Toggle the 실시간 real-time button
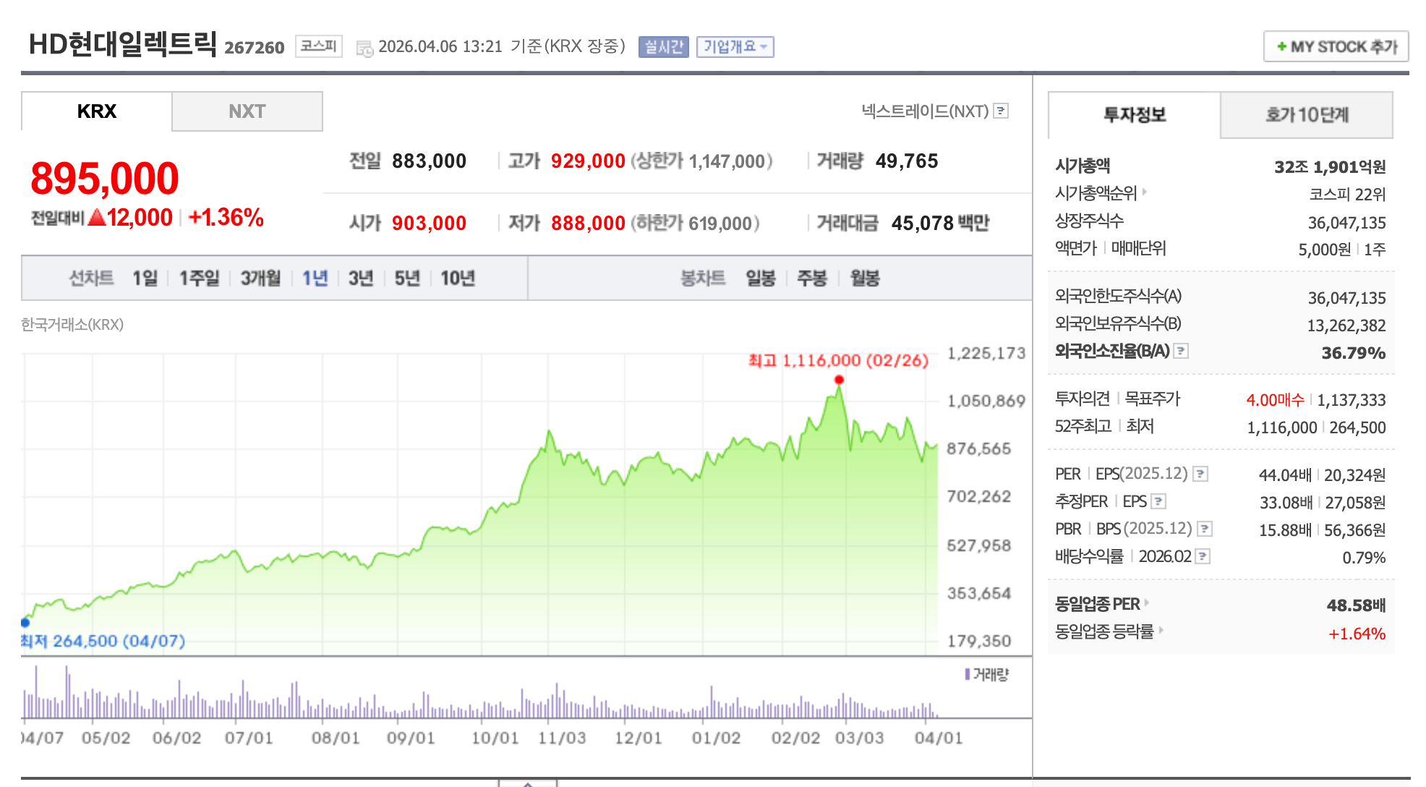Screen dimensions: 1426x787 tap(663, 47)
